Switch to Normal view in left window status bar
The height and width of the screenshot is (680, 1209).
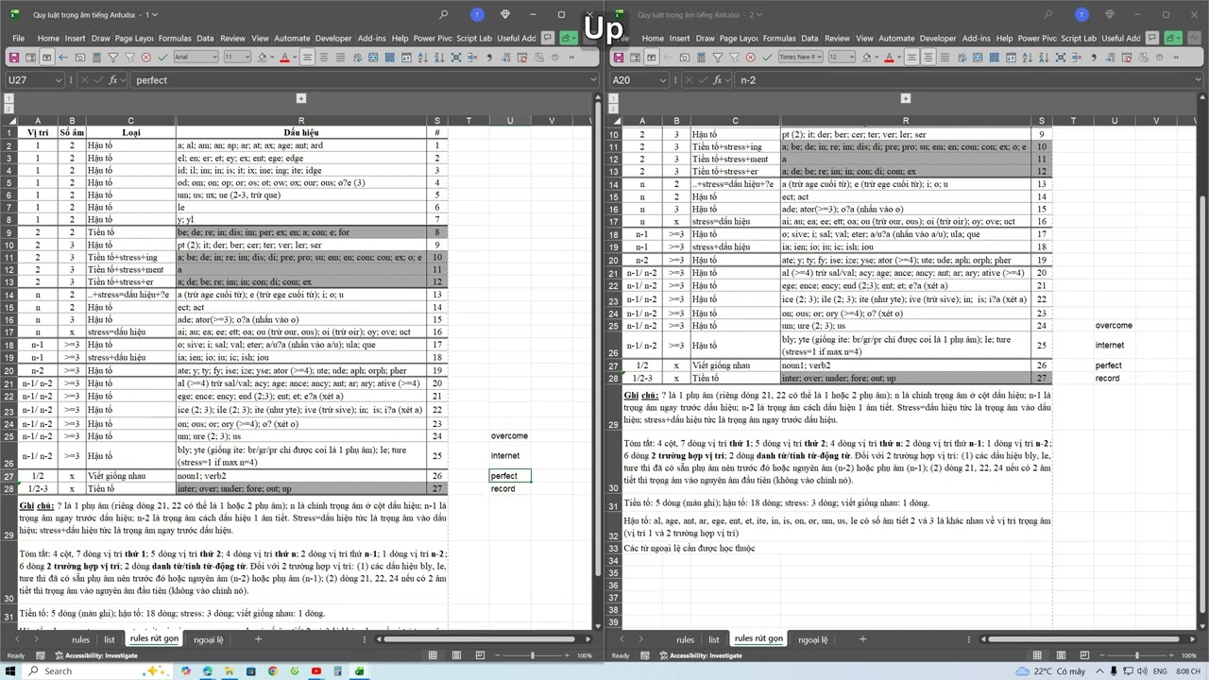[x=433, y=655]
